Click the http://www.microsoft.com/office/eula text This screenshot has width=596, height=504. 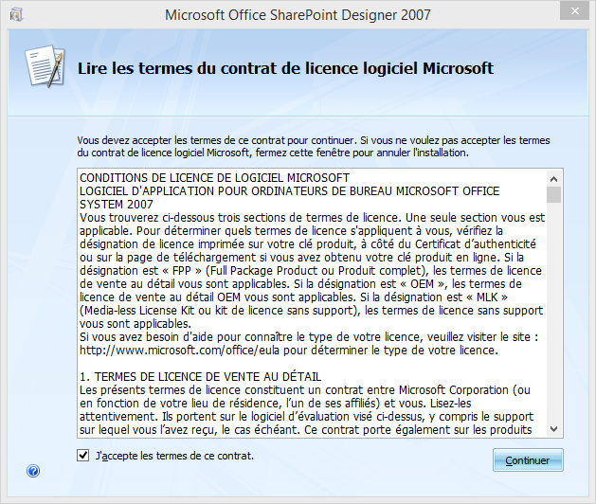[x=181, y=351]
